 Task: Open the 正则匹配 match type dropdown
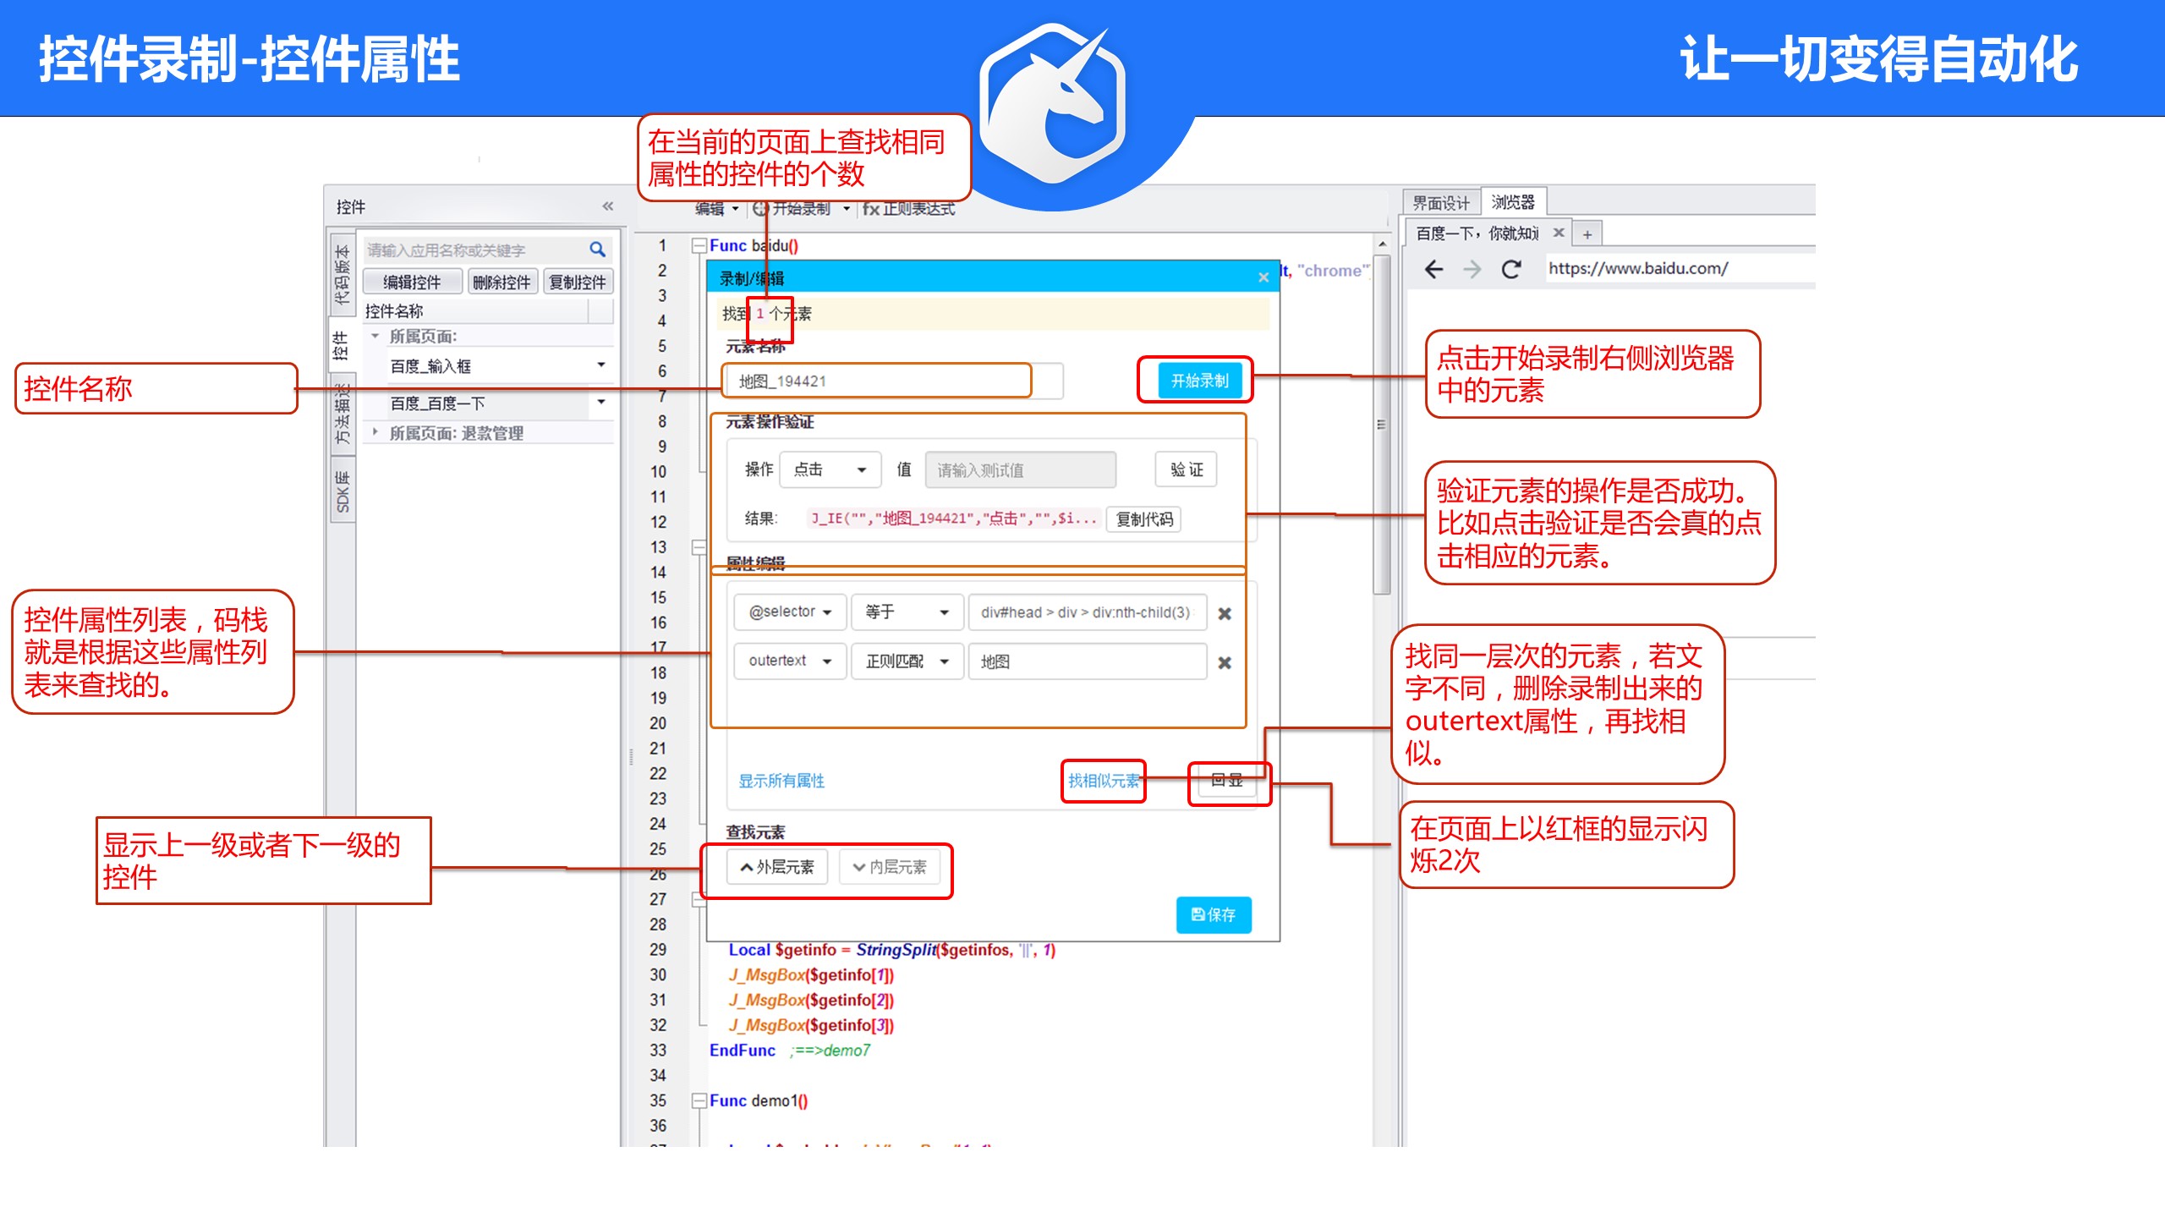click(x=907, y=661)
